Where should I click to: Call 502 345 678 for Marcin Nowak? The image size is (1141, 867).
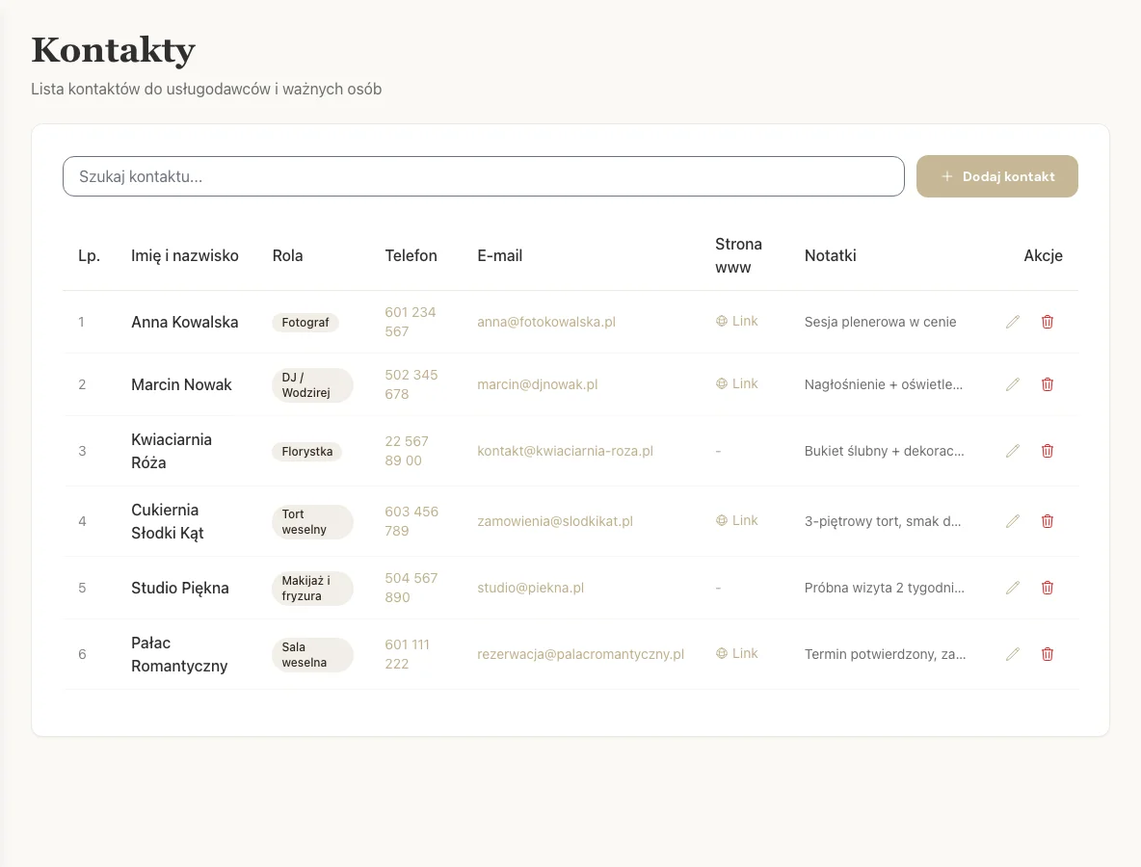pyautogui.click(x=411, y=384)
